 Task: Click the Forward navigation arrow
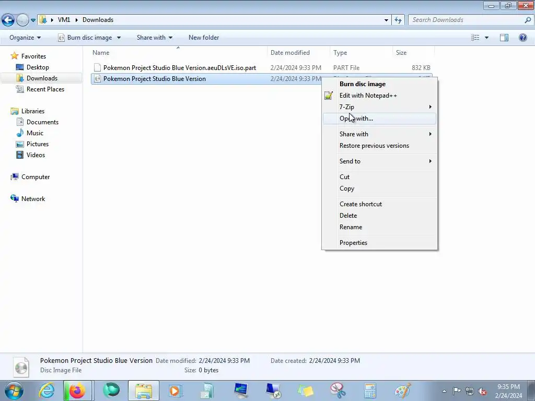(22, 20)
